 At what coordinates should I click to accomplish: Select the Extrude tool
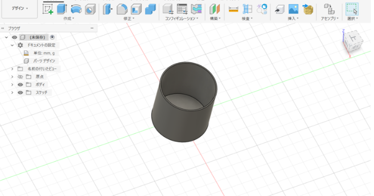point(62,9)
